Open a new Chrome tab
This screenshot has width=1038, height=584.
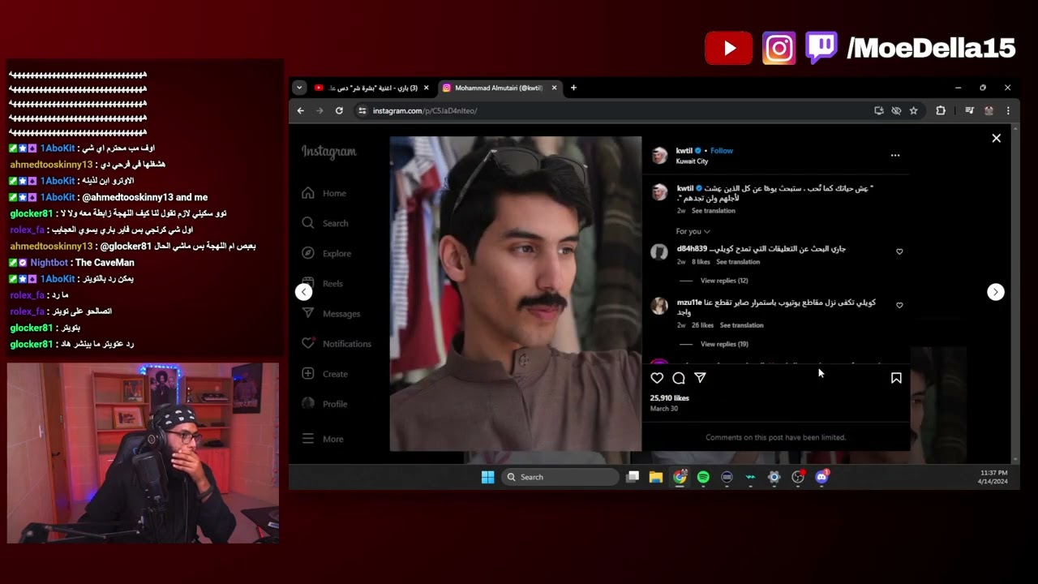click(x=573, y=88)
